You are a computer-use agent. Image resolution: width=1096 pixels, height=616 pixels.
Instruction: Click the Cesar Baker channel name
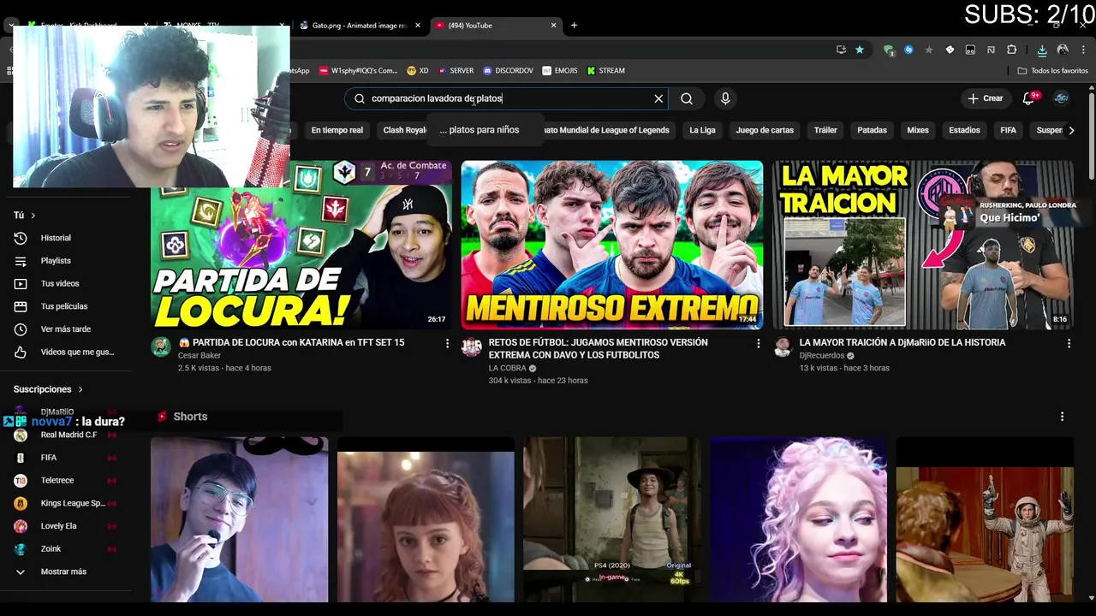point(200,355)
